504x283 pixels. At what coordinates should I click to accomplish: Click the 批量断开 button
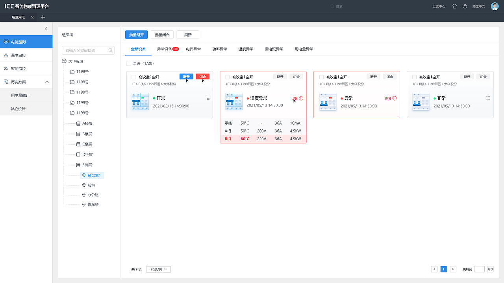[x=136, y=35]
